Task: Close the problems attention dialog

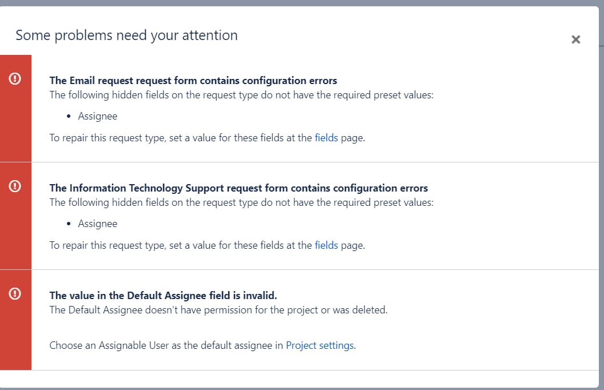Action: coord(575,39)
